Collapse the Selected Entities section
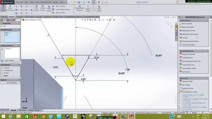The width and height of the screenshot is (212, 119). pyautogui.click(x=19, y=30)
